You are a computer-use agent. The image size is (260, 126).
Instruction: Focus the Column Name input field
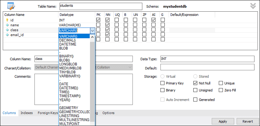click(x=84, y=59)
